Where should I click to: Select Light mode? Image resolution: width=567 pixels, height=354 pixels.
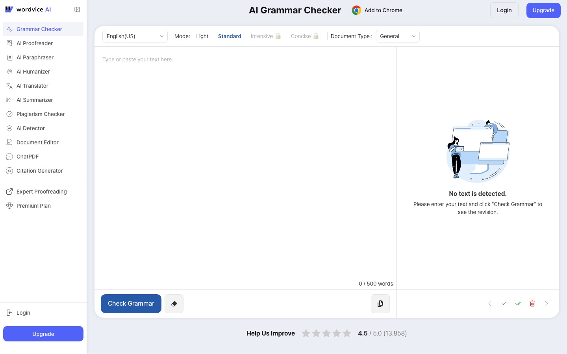[202, 36]
